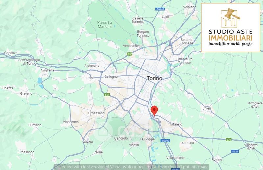Click the Settimo Torinese label
Viewport: 263px width, 170px height.
click(186, 41)
